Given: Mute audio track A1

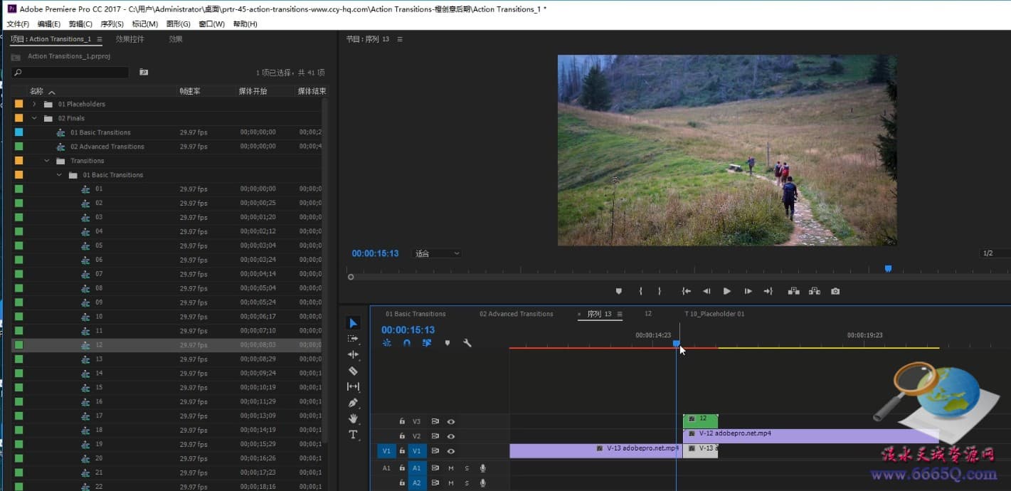Looking at the screenshot, I should pyautogui.click(x=451, y=468).
